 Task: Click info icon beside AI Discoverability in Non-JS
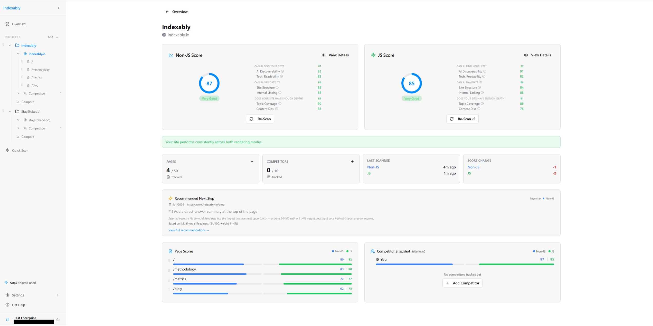click(x=282, y=71)
